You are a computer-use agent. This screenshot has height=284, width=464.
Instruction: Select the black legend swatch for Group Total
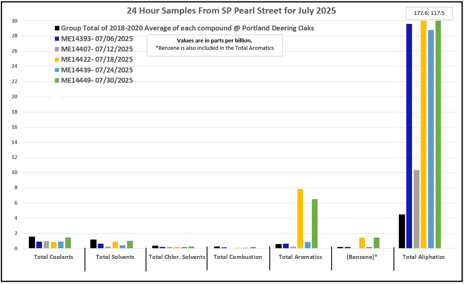tap(57, 28)
